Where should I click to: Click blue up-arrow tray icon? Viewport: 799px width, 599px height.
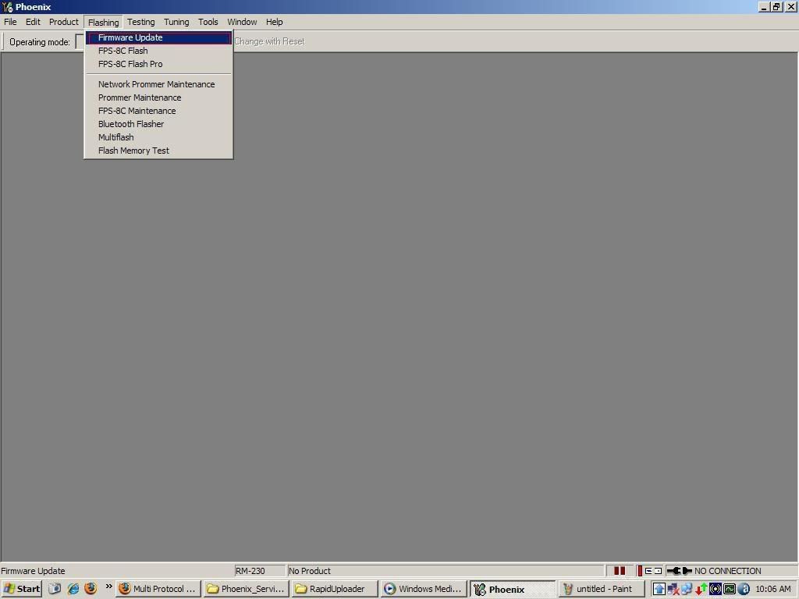point(659,590)
